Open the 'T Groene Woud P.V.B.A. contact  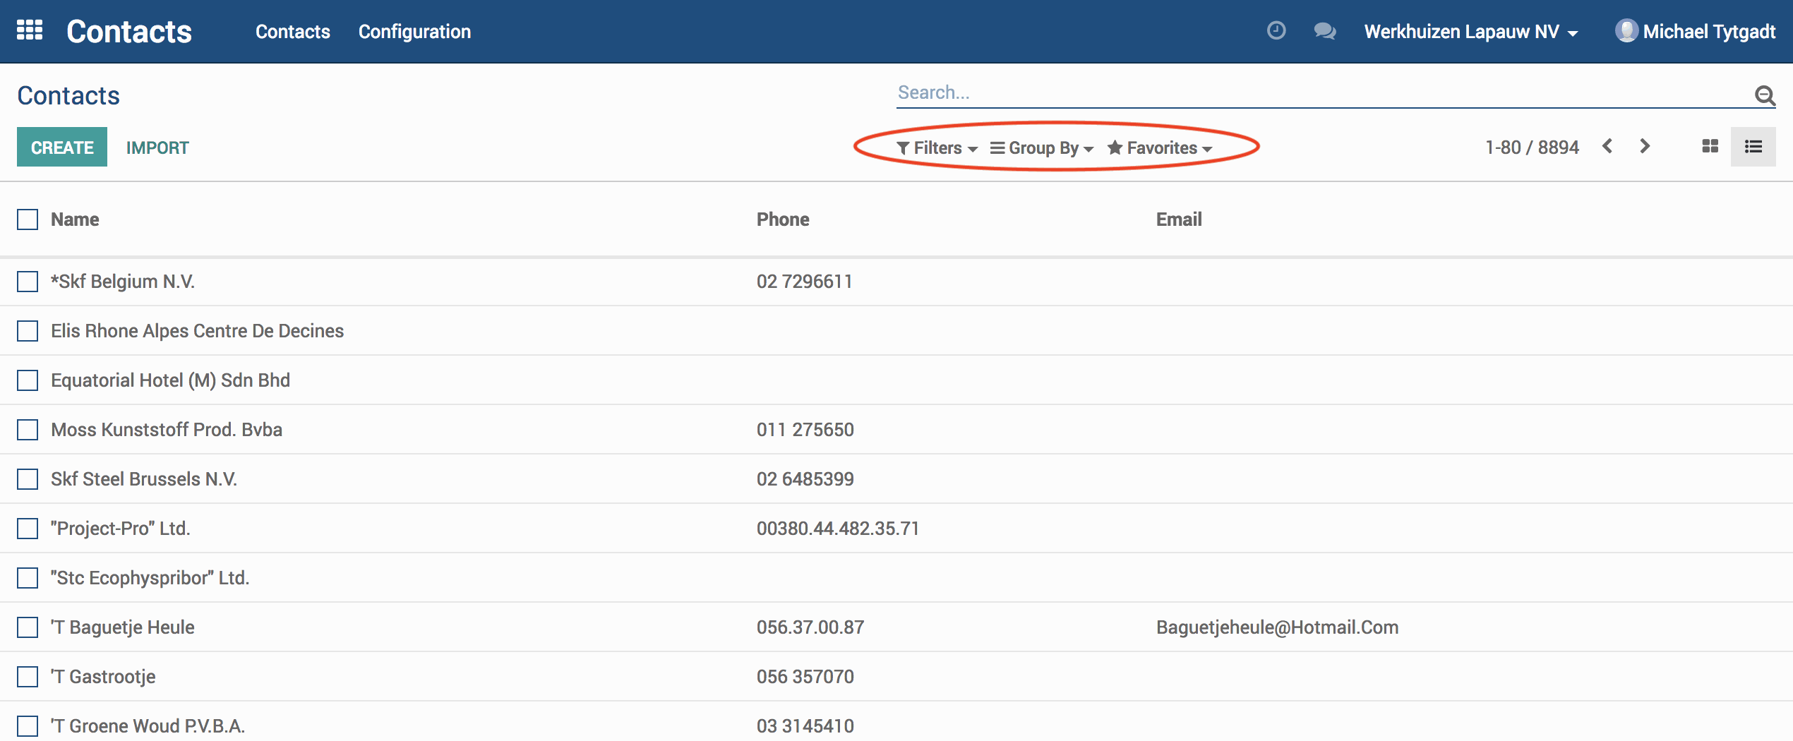tap(148, 726)
